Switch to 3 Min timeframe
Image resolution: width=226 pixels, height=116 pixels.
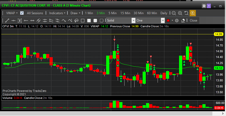click(x=101, y=13)
